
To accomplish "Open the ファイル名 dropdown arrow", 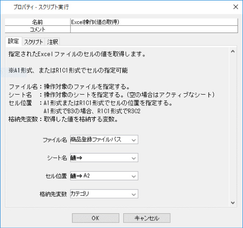I will [134, 140].
